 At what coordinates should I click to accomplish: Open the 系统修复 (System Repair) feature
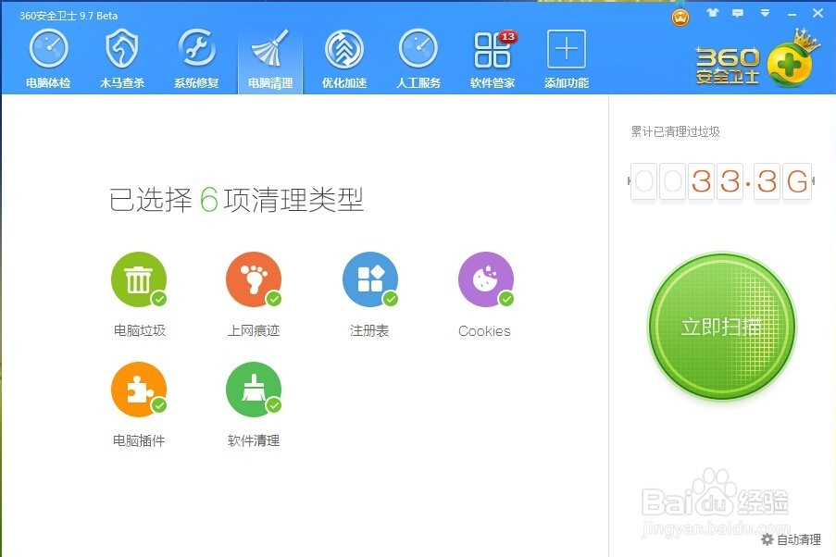(x=196, y=56)
